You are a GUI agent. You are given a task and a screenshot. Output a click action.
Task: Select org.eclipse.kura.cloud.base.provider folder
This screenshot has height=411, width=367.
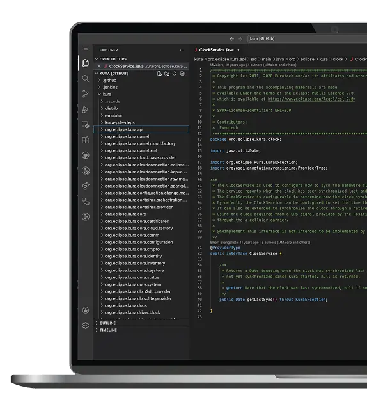[x=141, y=157]
